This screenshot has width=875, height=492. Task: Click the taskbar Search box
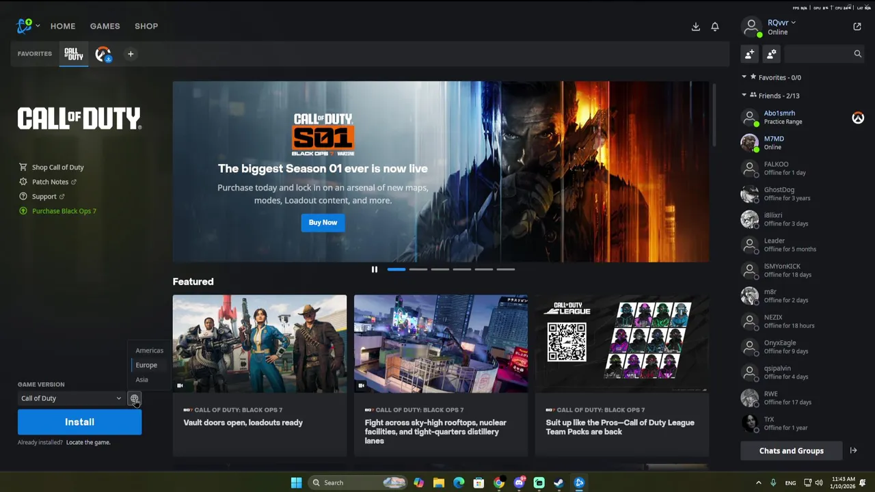[358, 482]
